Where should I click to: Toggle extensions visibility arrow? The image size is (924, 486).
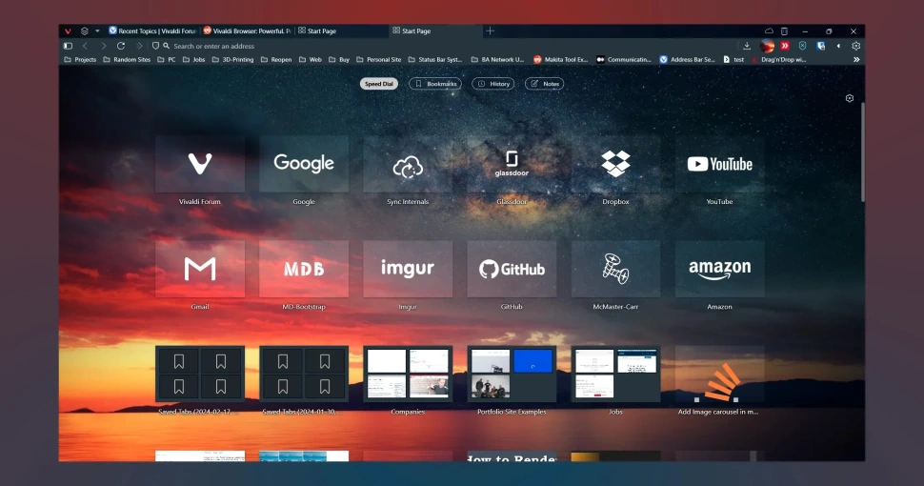(838, 46)
